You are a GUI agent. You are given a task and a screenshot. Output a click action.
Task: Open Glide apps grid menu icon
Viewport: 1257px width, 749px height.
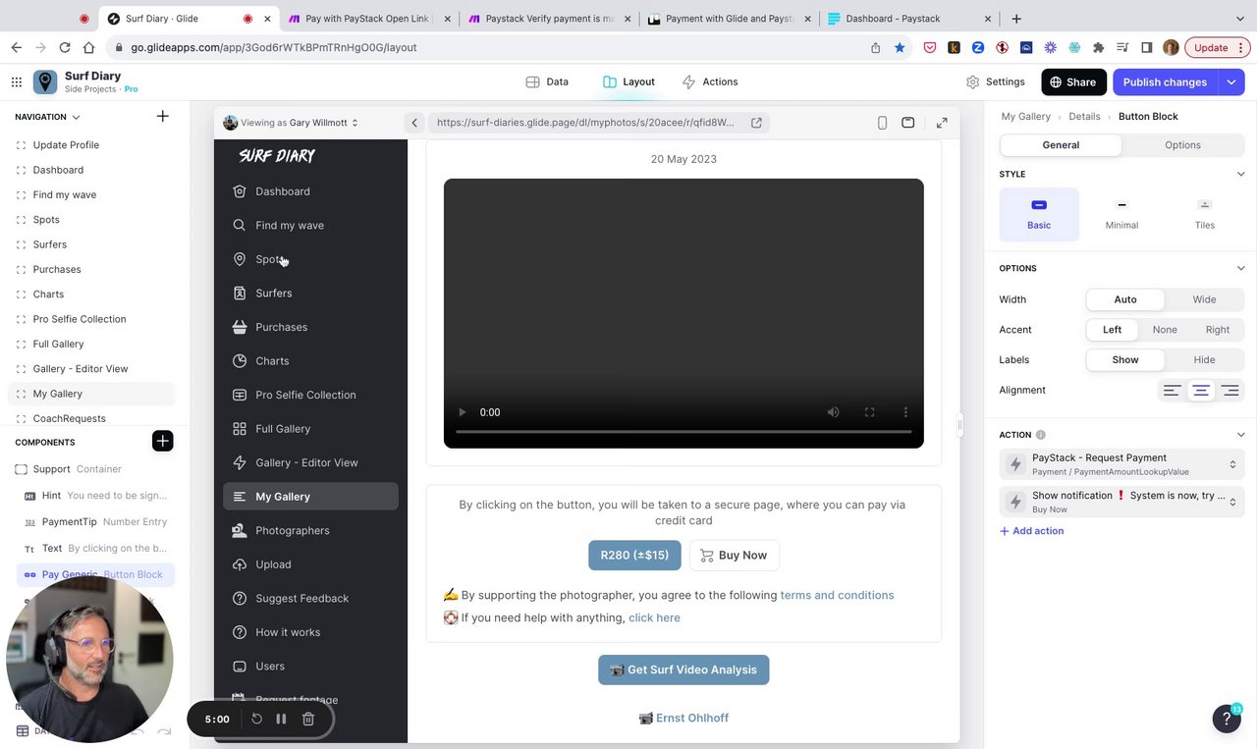click(17, 82)
